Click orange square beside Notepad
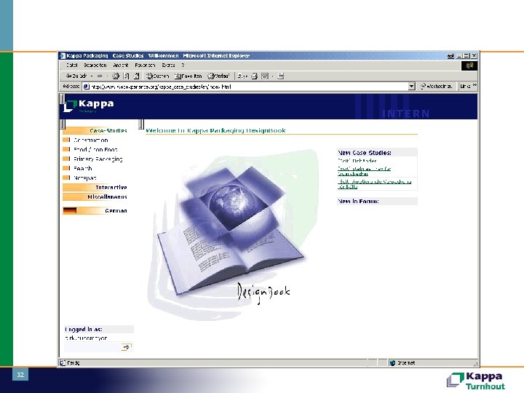 pyautogui.click(x=66, y=178)
